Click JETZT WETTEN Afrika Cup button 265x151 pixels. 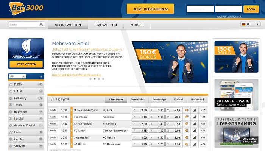pos(26,64)
